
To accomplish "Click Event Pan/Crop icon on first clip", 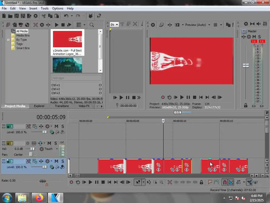I will pos(116,170).
